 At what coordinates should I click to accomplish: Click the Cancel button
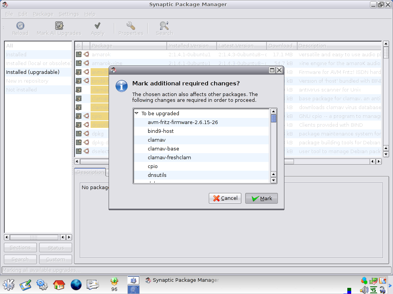coord(225,198)
